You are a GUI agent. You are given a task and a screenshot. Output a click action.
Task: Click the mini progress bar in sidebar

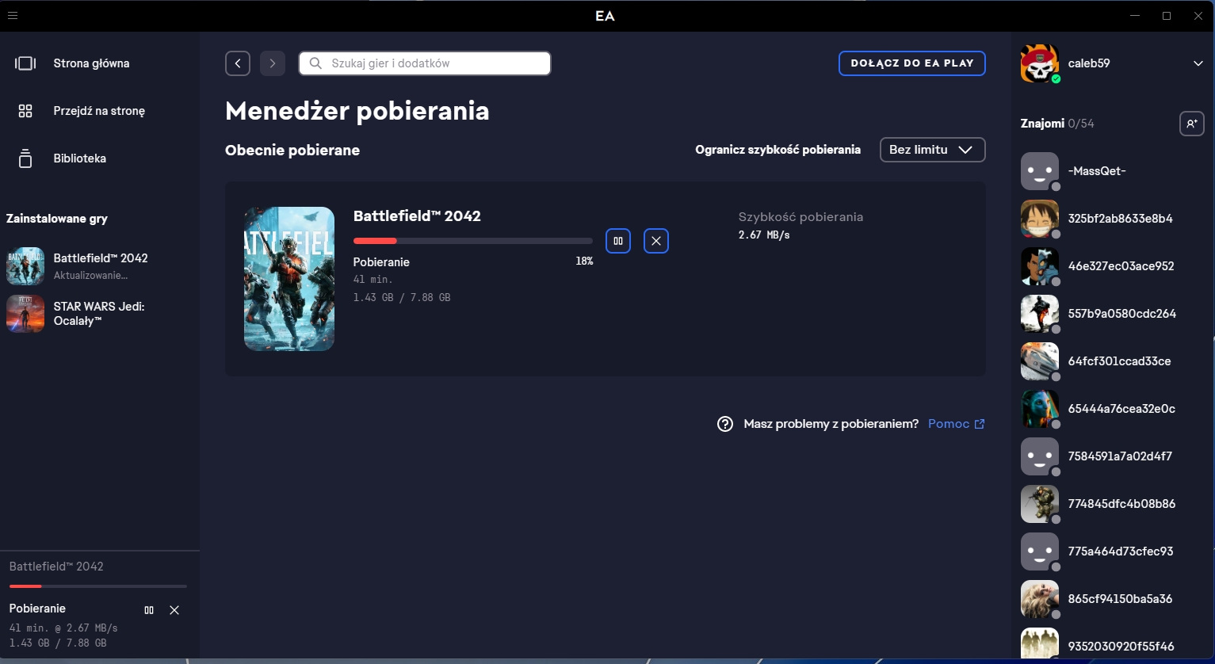click(x=98, y=586)
